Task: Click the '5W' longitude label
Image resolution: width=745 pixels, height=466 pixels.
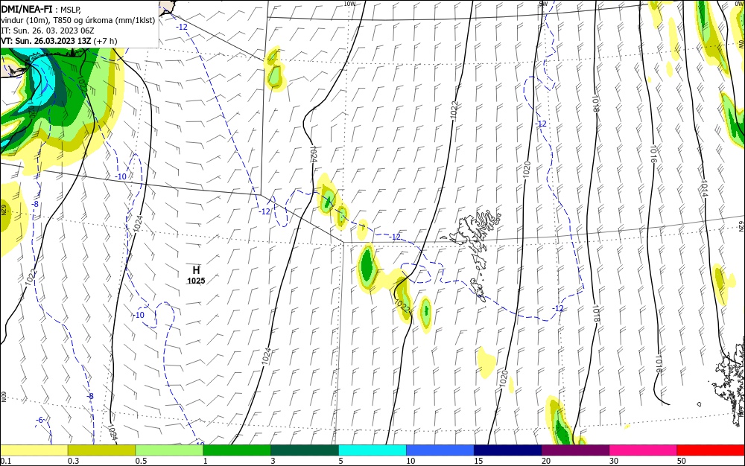Action: (x=543, y=4)
